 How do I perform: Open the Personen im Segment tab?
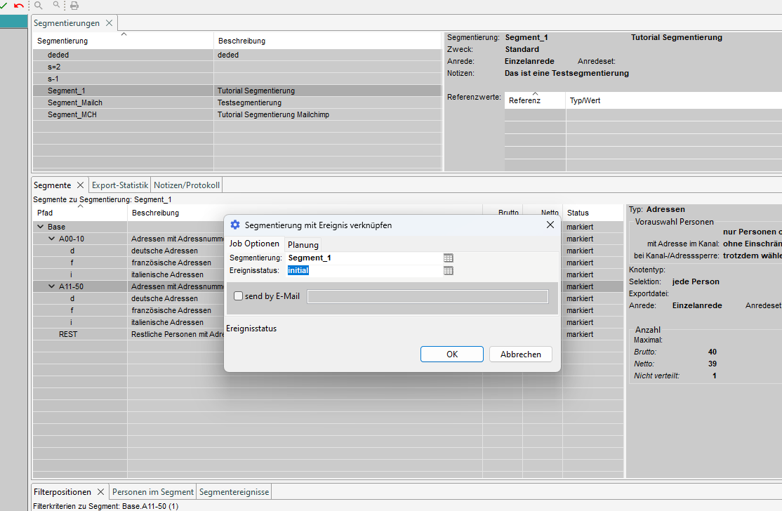click(153, 492)
